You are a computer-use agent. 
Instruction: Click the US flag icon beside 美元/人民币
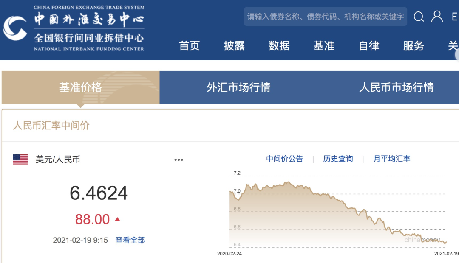click(20, 159)
